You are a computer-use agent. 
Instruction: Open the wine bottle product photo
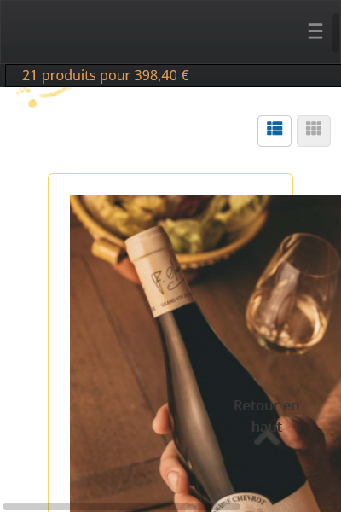click(x=205, y=353)
